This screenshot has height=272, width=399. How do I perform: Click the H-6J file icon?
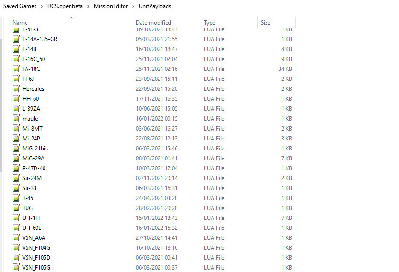click(16, 79)
